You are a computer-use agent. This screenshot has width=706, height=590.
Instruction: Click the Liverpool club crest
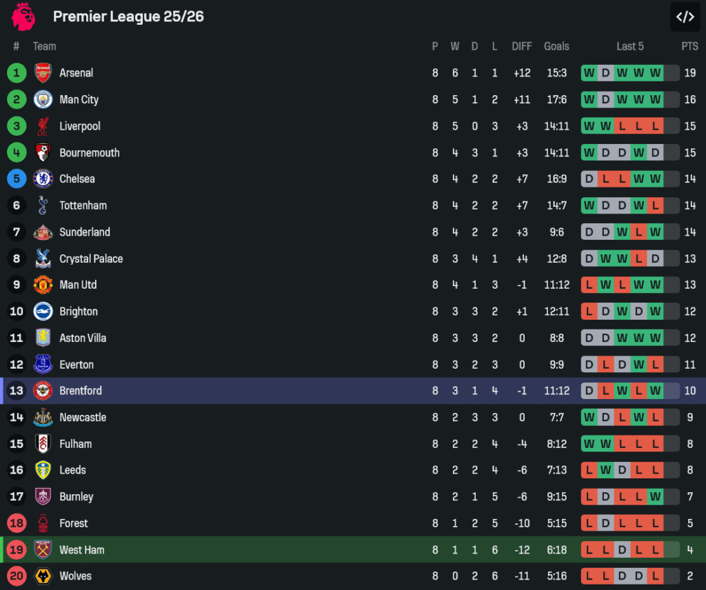43,126
